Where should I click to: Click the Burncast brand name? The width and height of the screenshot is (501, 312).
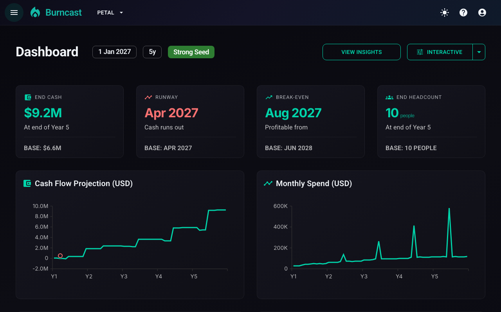point(63,13)
